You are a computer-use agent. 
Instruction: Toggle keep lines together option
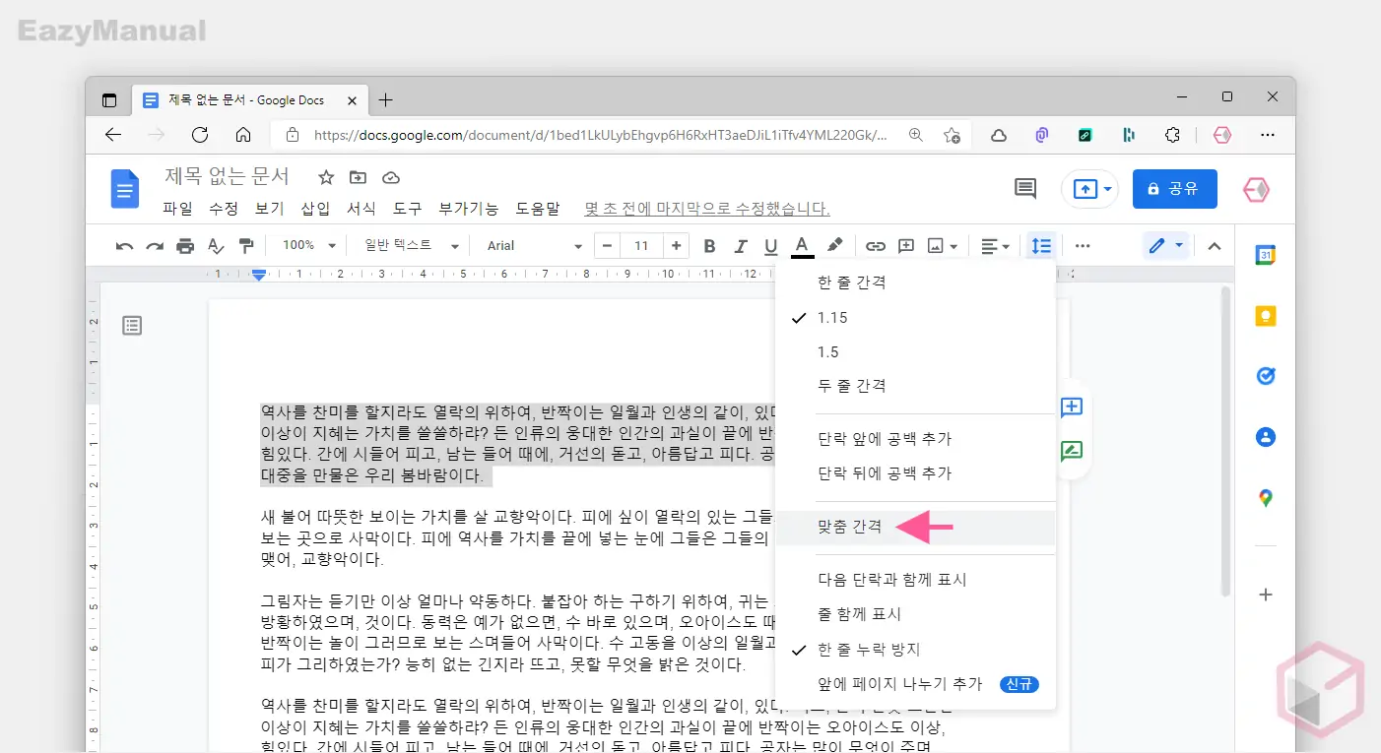pyautogui.click(x=915, y=614)
